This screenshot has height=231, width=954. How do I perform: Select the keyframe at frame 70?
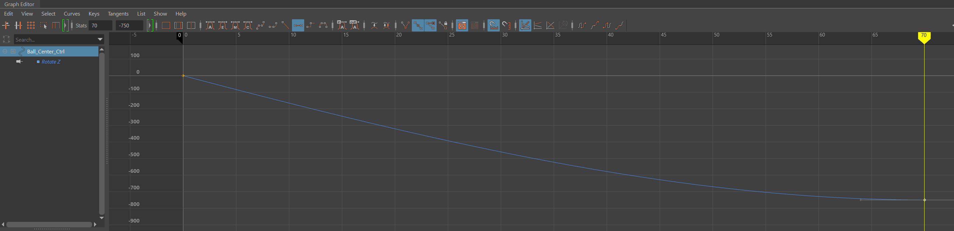[x=924, y=200]
